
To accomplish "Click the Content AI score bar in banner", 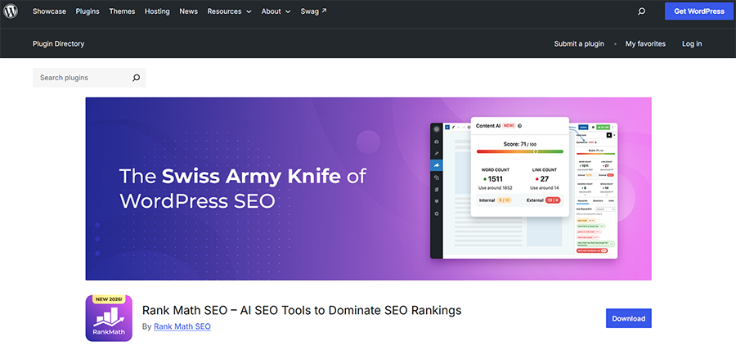I will click(x=519, y=151).
